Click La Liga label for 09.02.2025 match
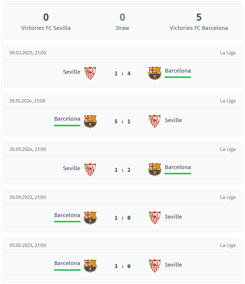The image size is (245, 284). [x=228, y=53]
